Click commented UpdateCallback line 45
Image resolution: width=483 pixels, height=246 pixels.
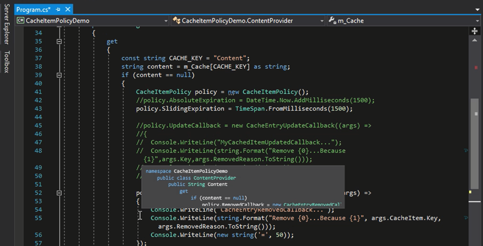tap(254, 126)
